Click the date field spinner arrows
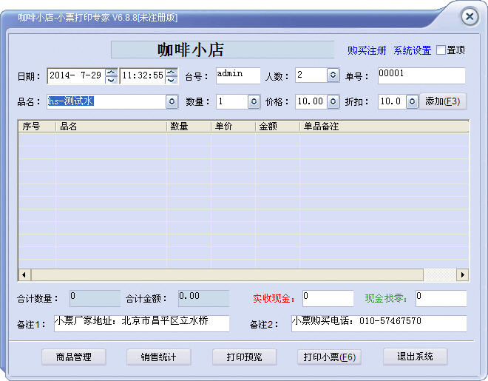This screenshot has height=381, width=488. 112,75
